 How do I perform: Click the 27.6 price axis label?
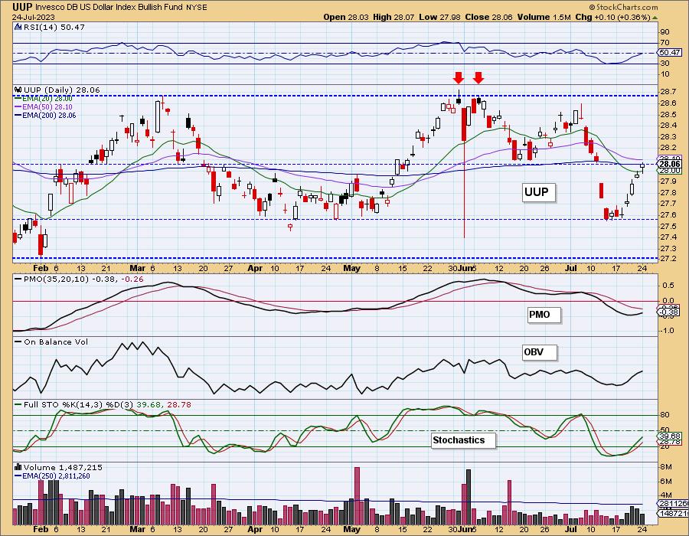pos(668,214)
